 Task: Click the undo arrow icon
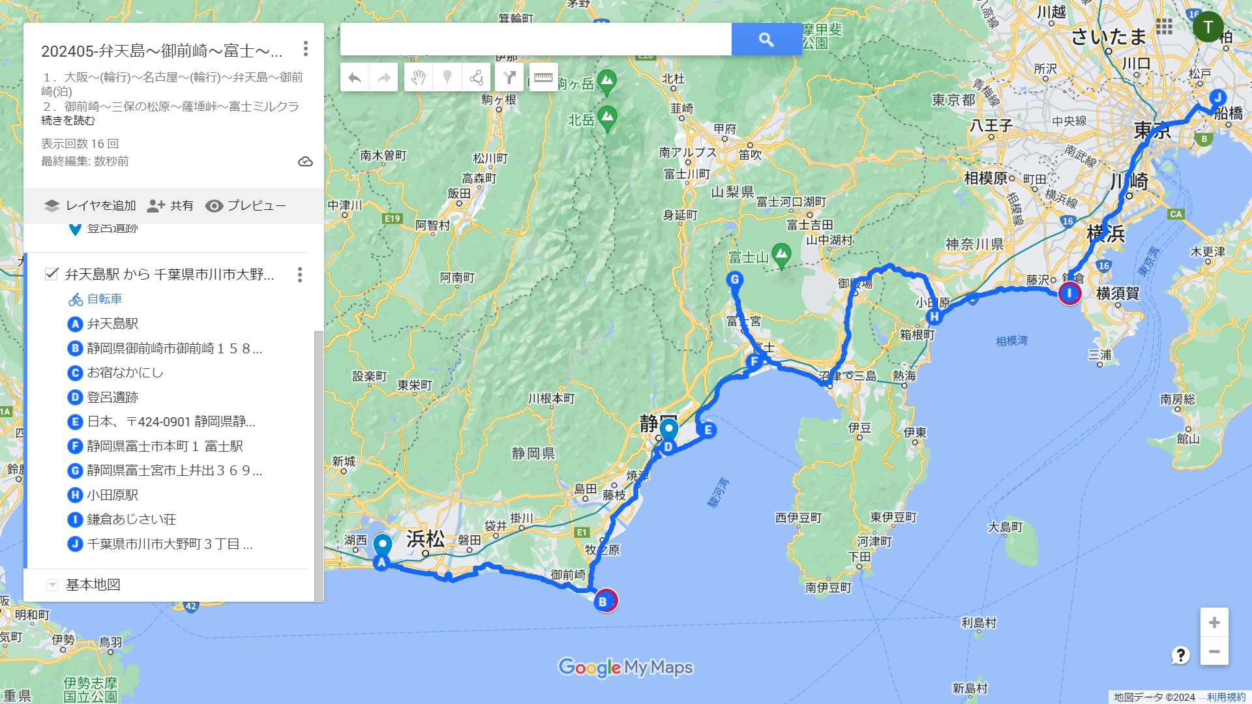355,78
